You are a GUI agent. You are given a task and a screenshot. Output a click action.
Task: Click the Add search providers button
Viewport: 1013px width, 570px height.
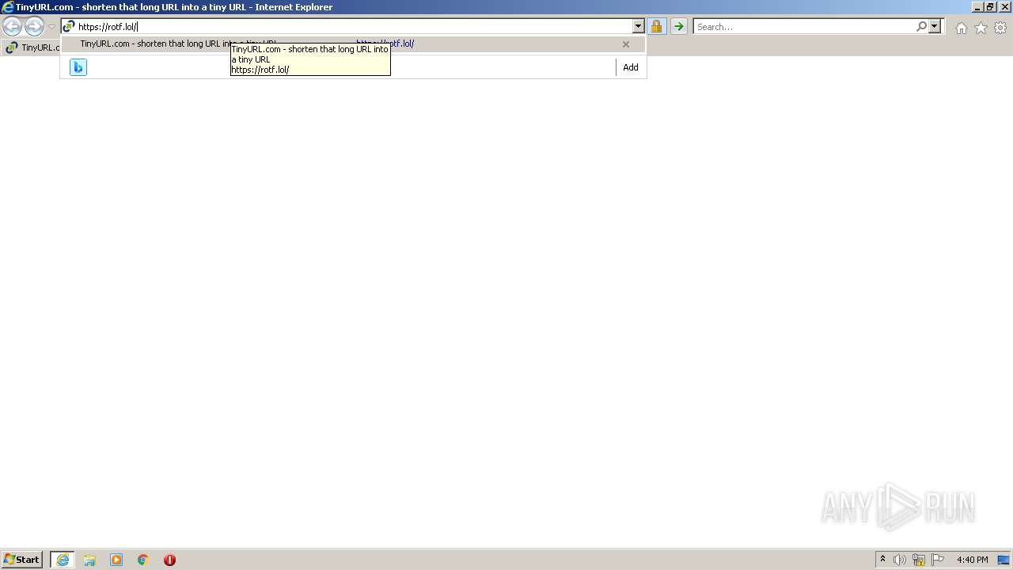click(631, 67)
